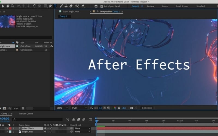Select the Roto Brush tool
The width and height of the screenshot is (218, 136).
click(x=77, y=6)
